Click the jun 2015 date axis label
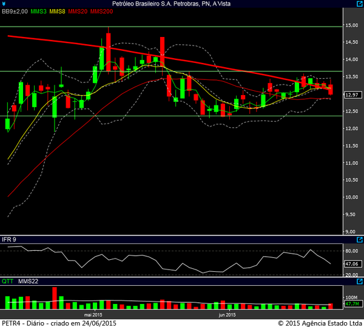This screenshot has width=364, height=327. click(226, 315)
